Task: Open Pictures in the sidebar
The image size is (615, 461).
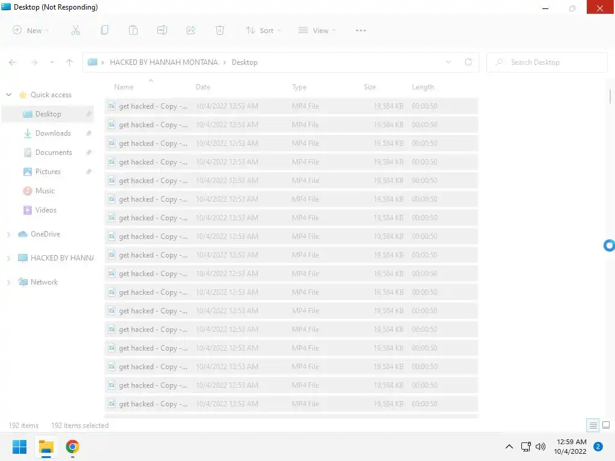Action: (48, 171)
